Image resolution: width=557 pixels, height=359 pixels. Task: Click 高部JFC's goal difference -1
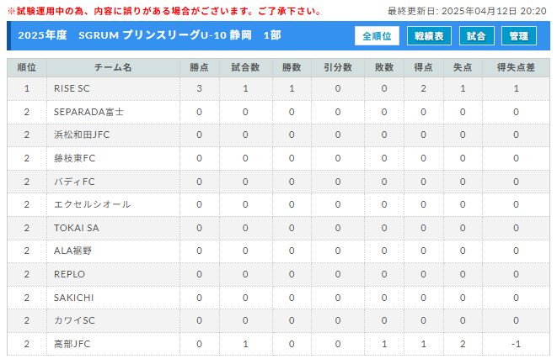[x=516, y=344]
